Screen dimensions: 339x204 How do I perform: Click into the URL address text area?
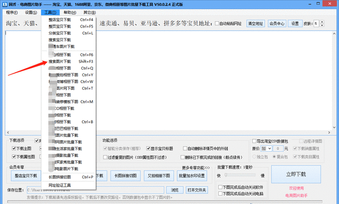point(168,81)
